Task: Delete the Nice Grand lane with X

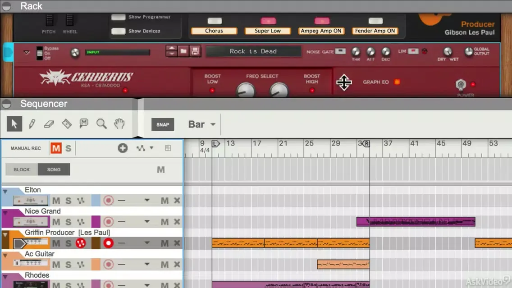Action: [x=177, y=222]
